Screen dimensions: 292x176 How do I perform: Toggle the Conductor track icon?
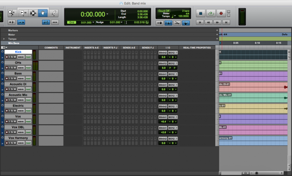click(x=186, y=23)
